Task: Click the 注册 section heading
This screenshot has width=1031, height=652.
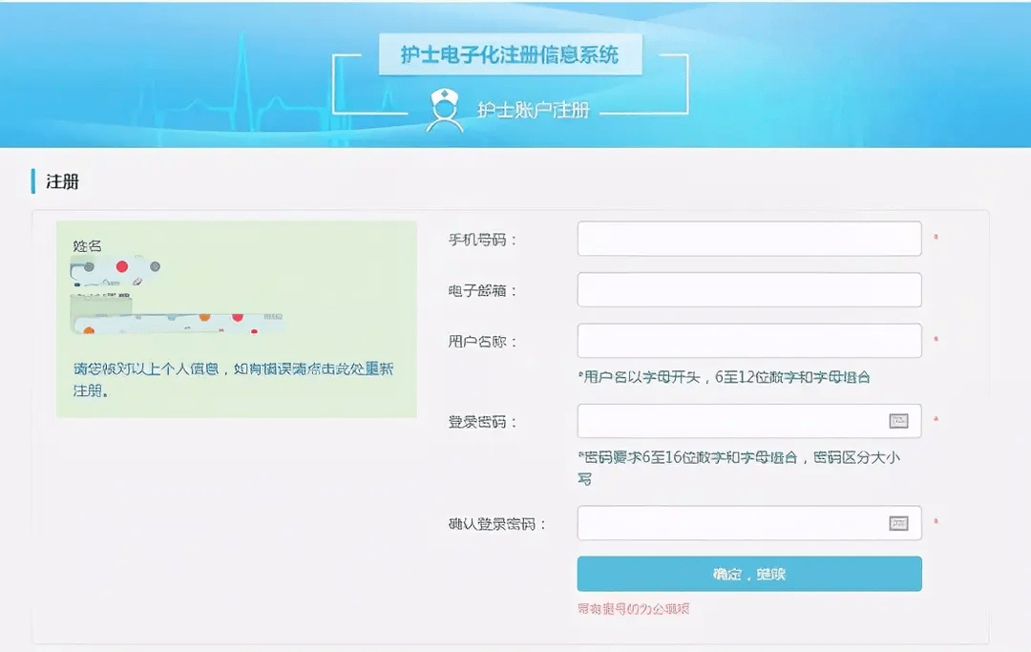Action: 63,181
